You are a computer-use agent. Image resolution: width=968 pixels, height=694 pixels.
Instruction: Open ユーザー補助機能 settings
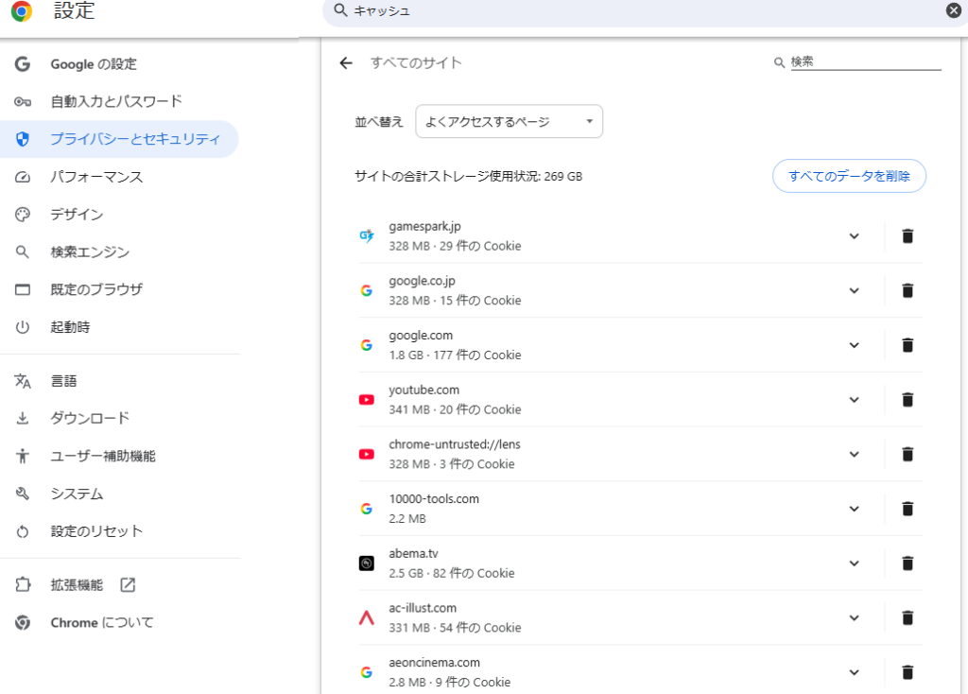pos(119,456)
